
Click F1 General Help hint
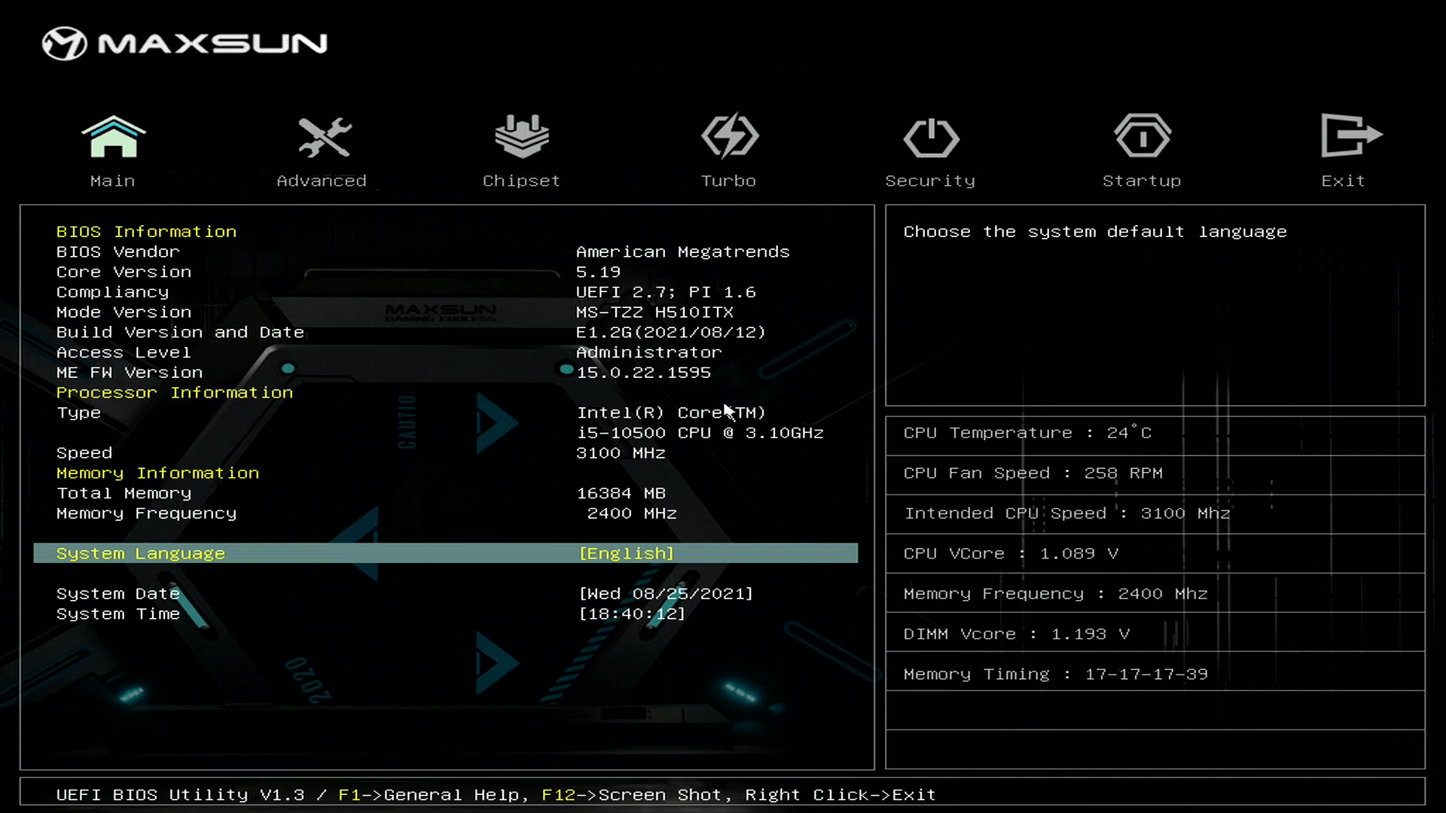(432, 795)
